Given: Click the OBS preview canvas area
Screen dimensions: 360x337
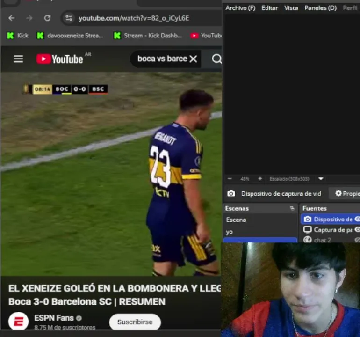Looking at the screenshot, I should click(292, 94).
